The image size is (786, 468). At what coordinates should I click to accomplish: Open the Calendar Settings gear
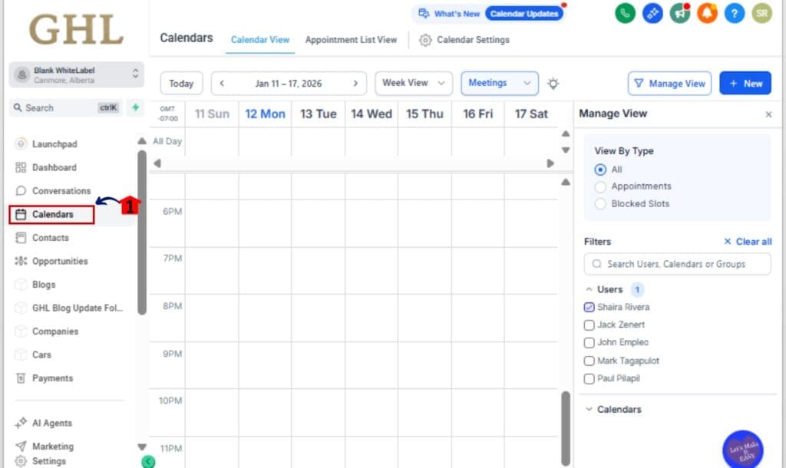[464, 40]
